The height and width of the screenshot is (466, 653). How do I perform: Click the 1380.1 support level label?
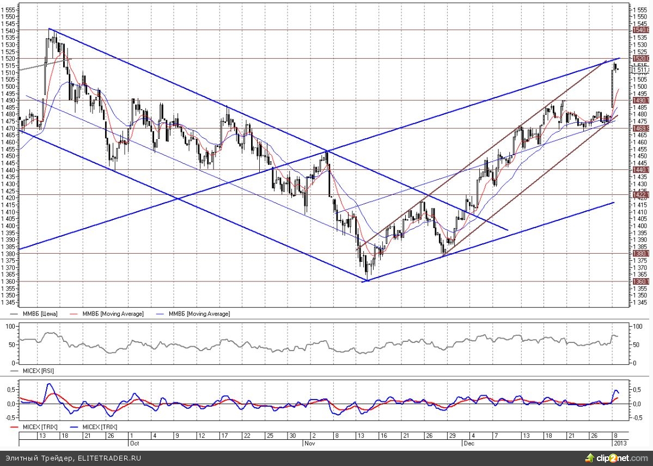click(x=640, y=254)
